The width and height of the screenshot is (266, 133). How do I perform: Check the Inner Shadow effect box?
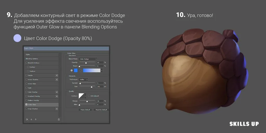pyautogui.click(x=26, y=79)
